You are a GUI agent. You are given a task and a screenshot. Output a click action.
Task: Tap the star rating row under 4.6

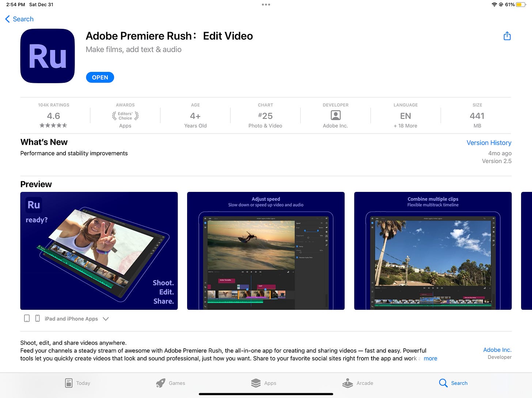(53, 125)
